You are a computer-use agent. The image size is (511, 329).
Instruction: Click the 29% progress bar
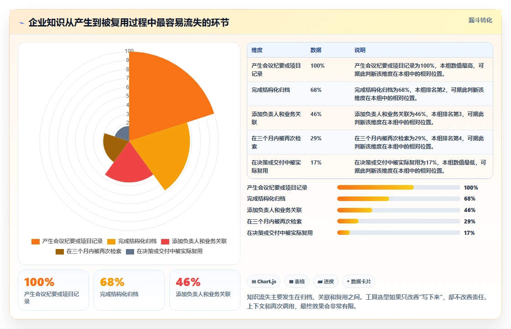pos(398,221)
